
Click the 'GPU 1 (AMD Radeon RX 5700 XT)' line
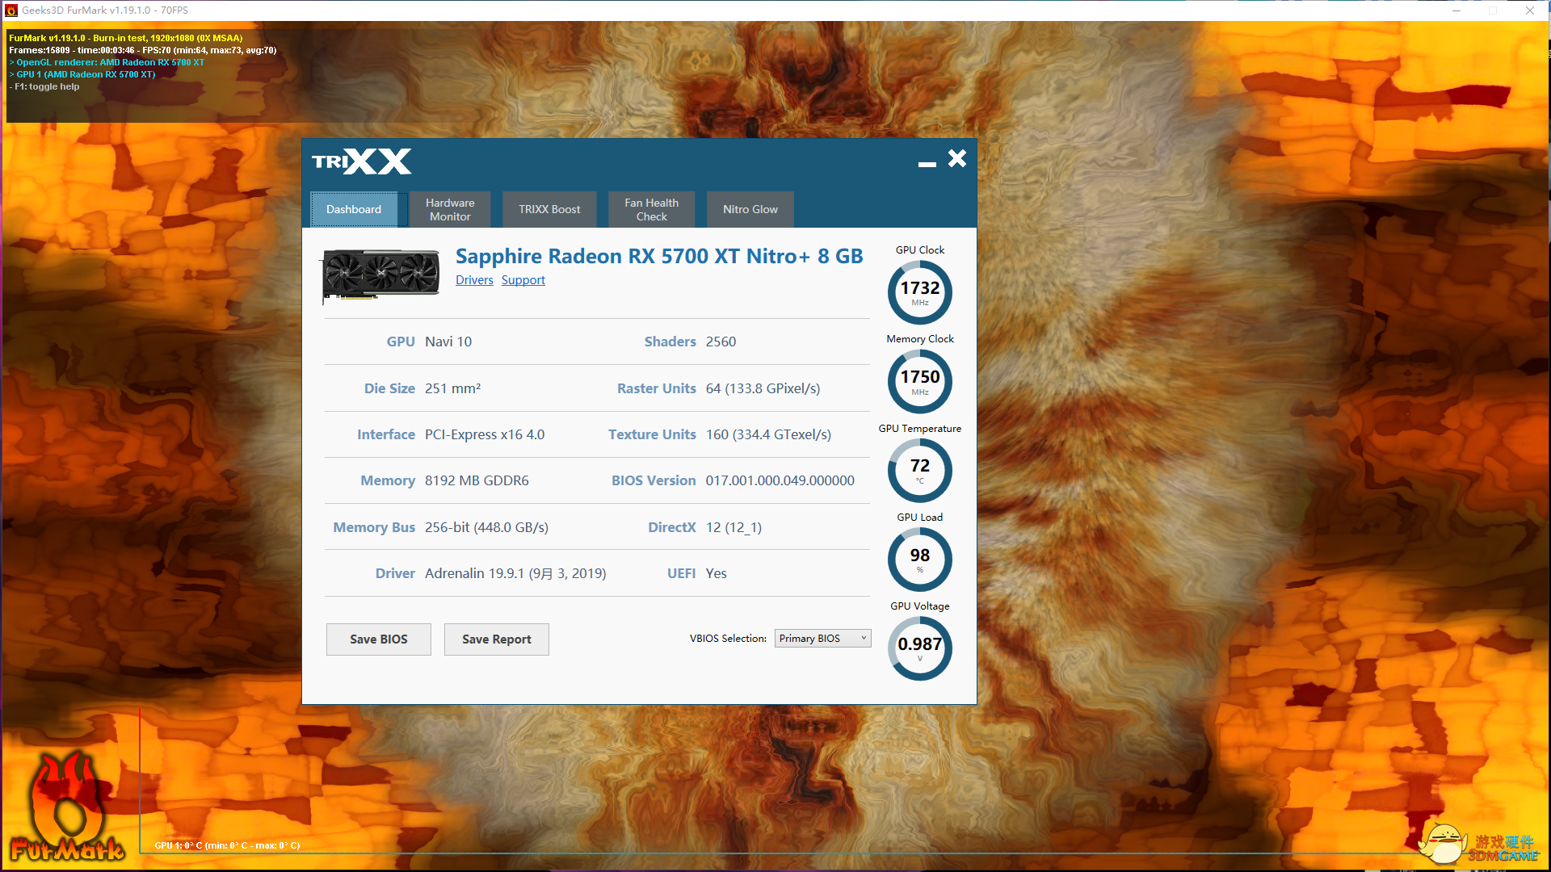(x=82, y=74)
